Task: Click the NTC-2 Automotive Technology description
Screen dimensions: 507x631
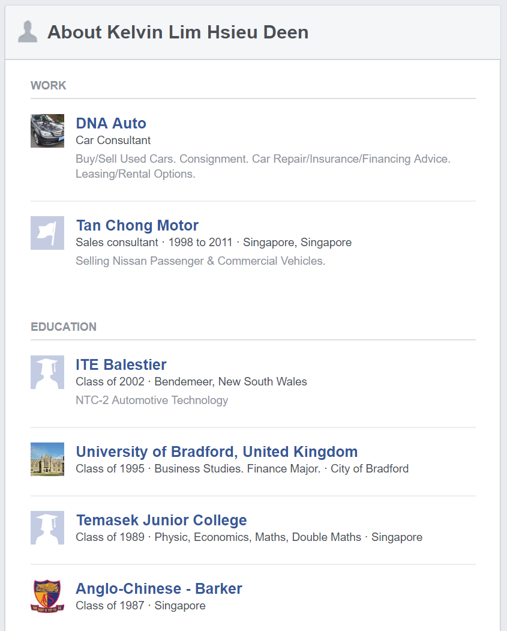Action: [x=152, y=400]
